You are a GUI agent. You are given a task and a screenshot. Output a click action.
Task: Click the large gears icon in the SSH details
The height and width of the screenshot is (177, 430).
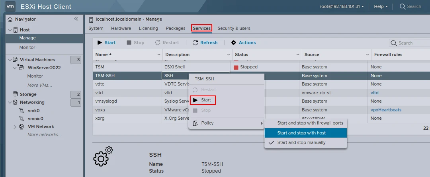103,156
